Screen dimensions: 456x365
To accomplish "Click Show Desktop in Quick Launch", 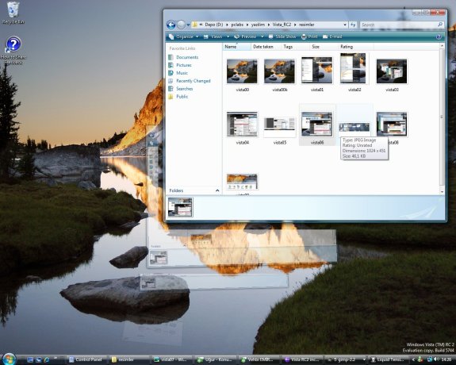I will tap(29, 360).
